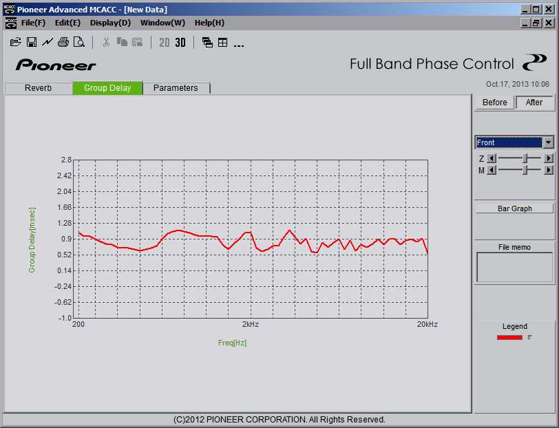Minimize the inner document window
Screen dimensions: 559x428
pos(525,23)
